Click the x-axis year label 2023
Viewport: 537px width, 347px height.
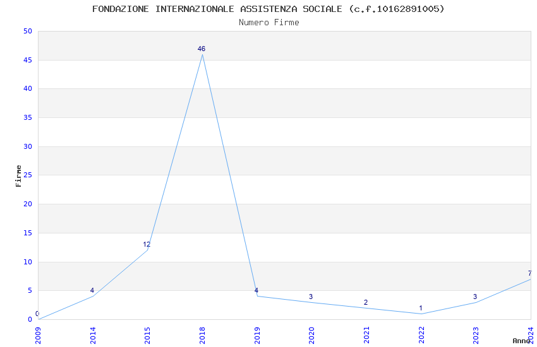[x=476, y=336]
